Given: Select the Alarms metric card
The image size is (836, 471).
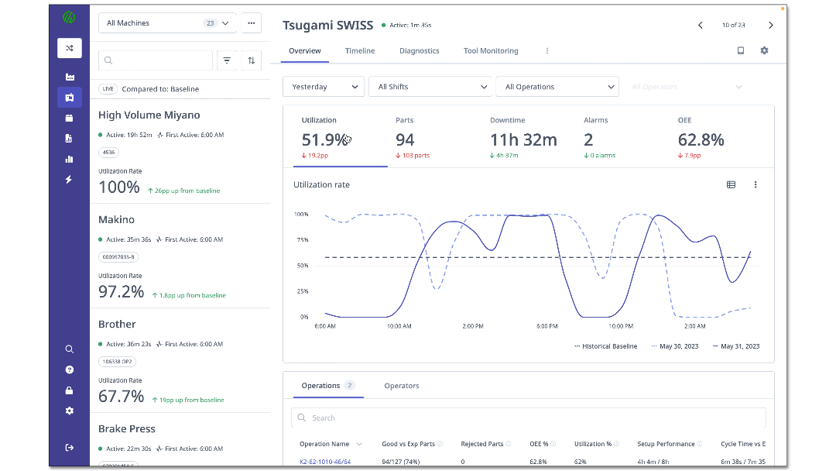Looking at the screenshot, I should pos(622,138).
